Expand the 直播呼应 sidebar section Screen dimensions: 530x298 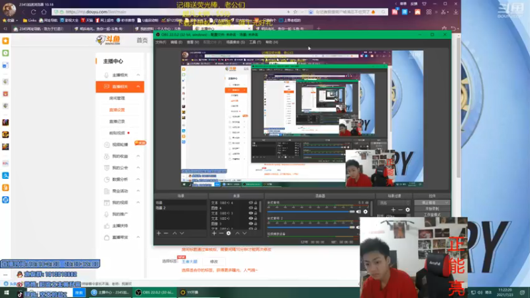pos(138,237)
